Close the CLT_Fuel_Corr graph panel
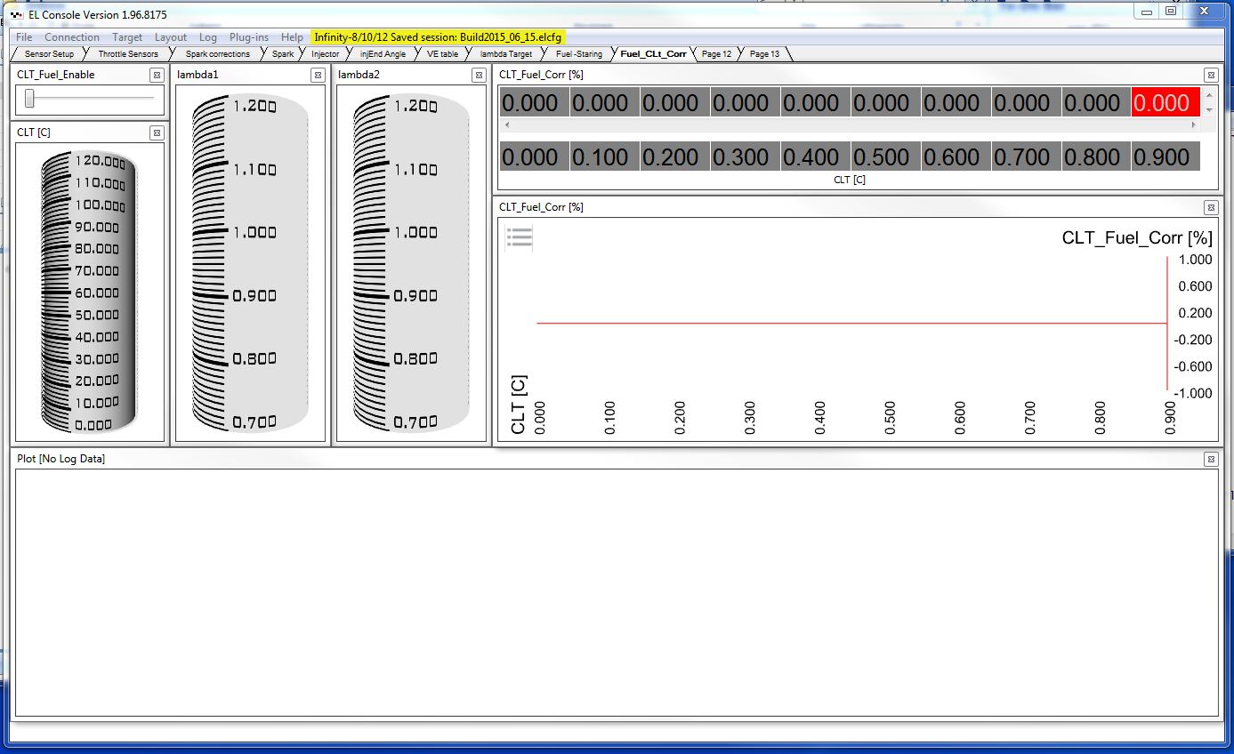The height and width of the screenshot is (754, 1234). 1210,207
